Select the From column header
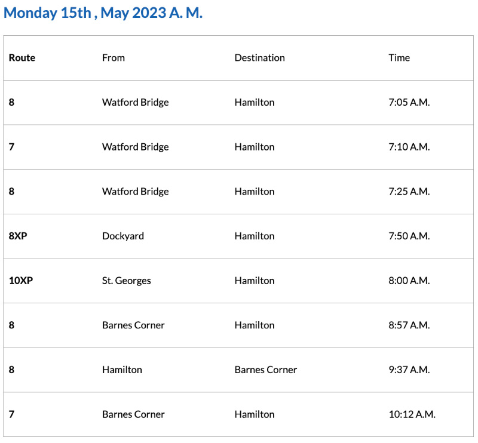 click(x=114, y=58)
